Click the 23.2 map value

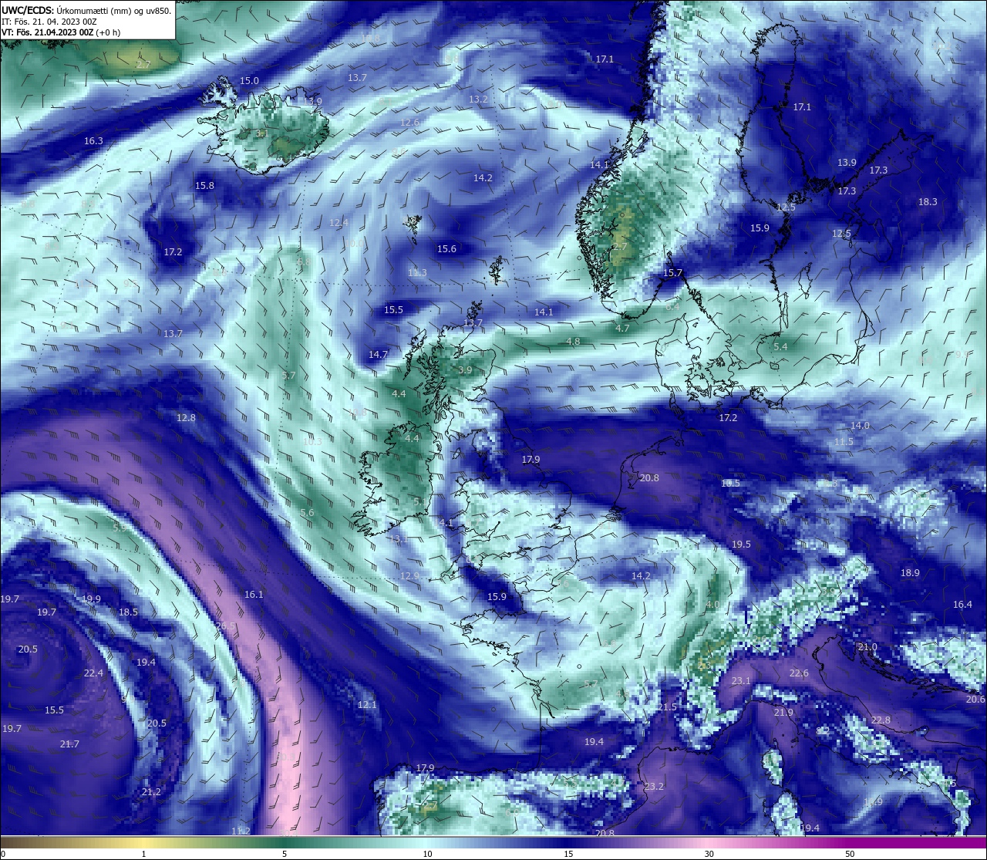pyautogui.click(x=654, y=787)
